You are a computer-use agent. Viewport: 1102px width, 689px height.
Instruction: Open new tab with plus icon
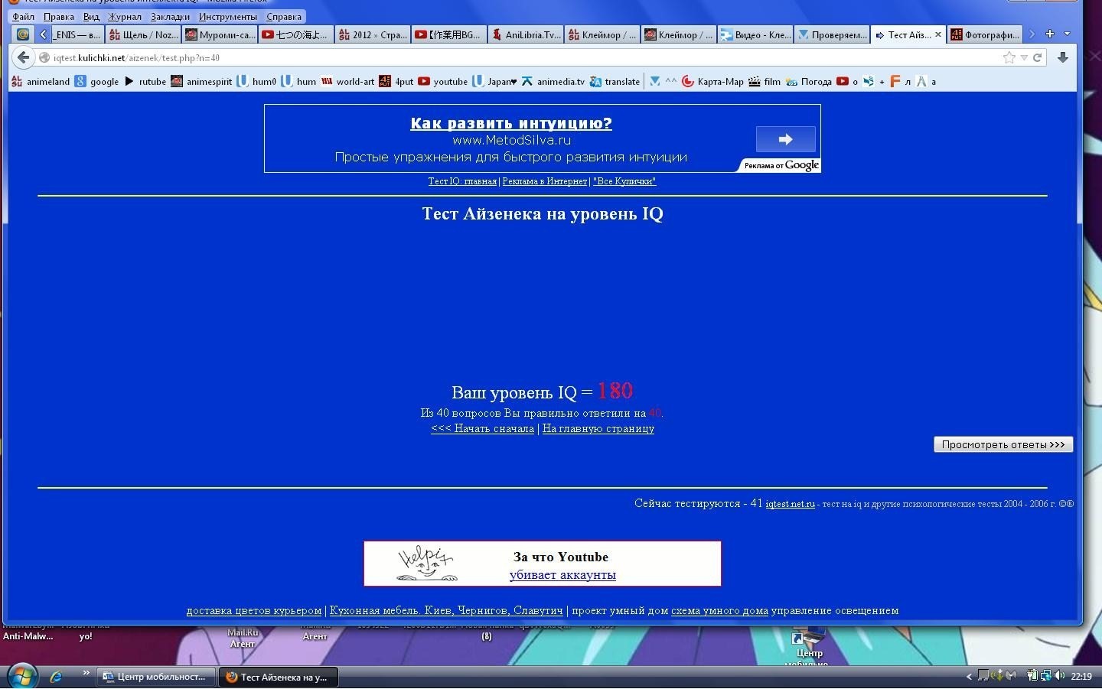pos(1050,34)
